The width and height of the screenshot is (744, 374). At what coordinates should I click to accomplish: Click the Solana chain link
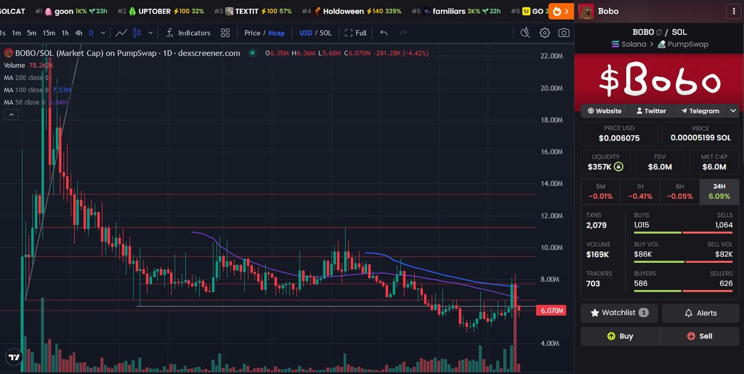tap(629, 44)
